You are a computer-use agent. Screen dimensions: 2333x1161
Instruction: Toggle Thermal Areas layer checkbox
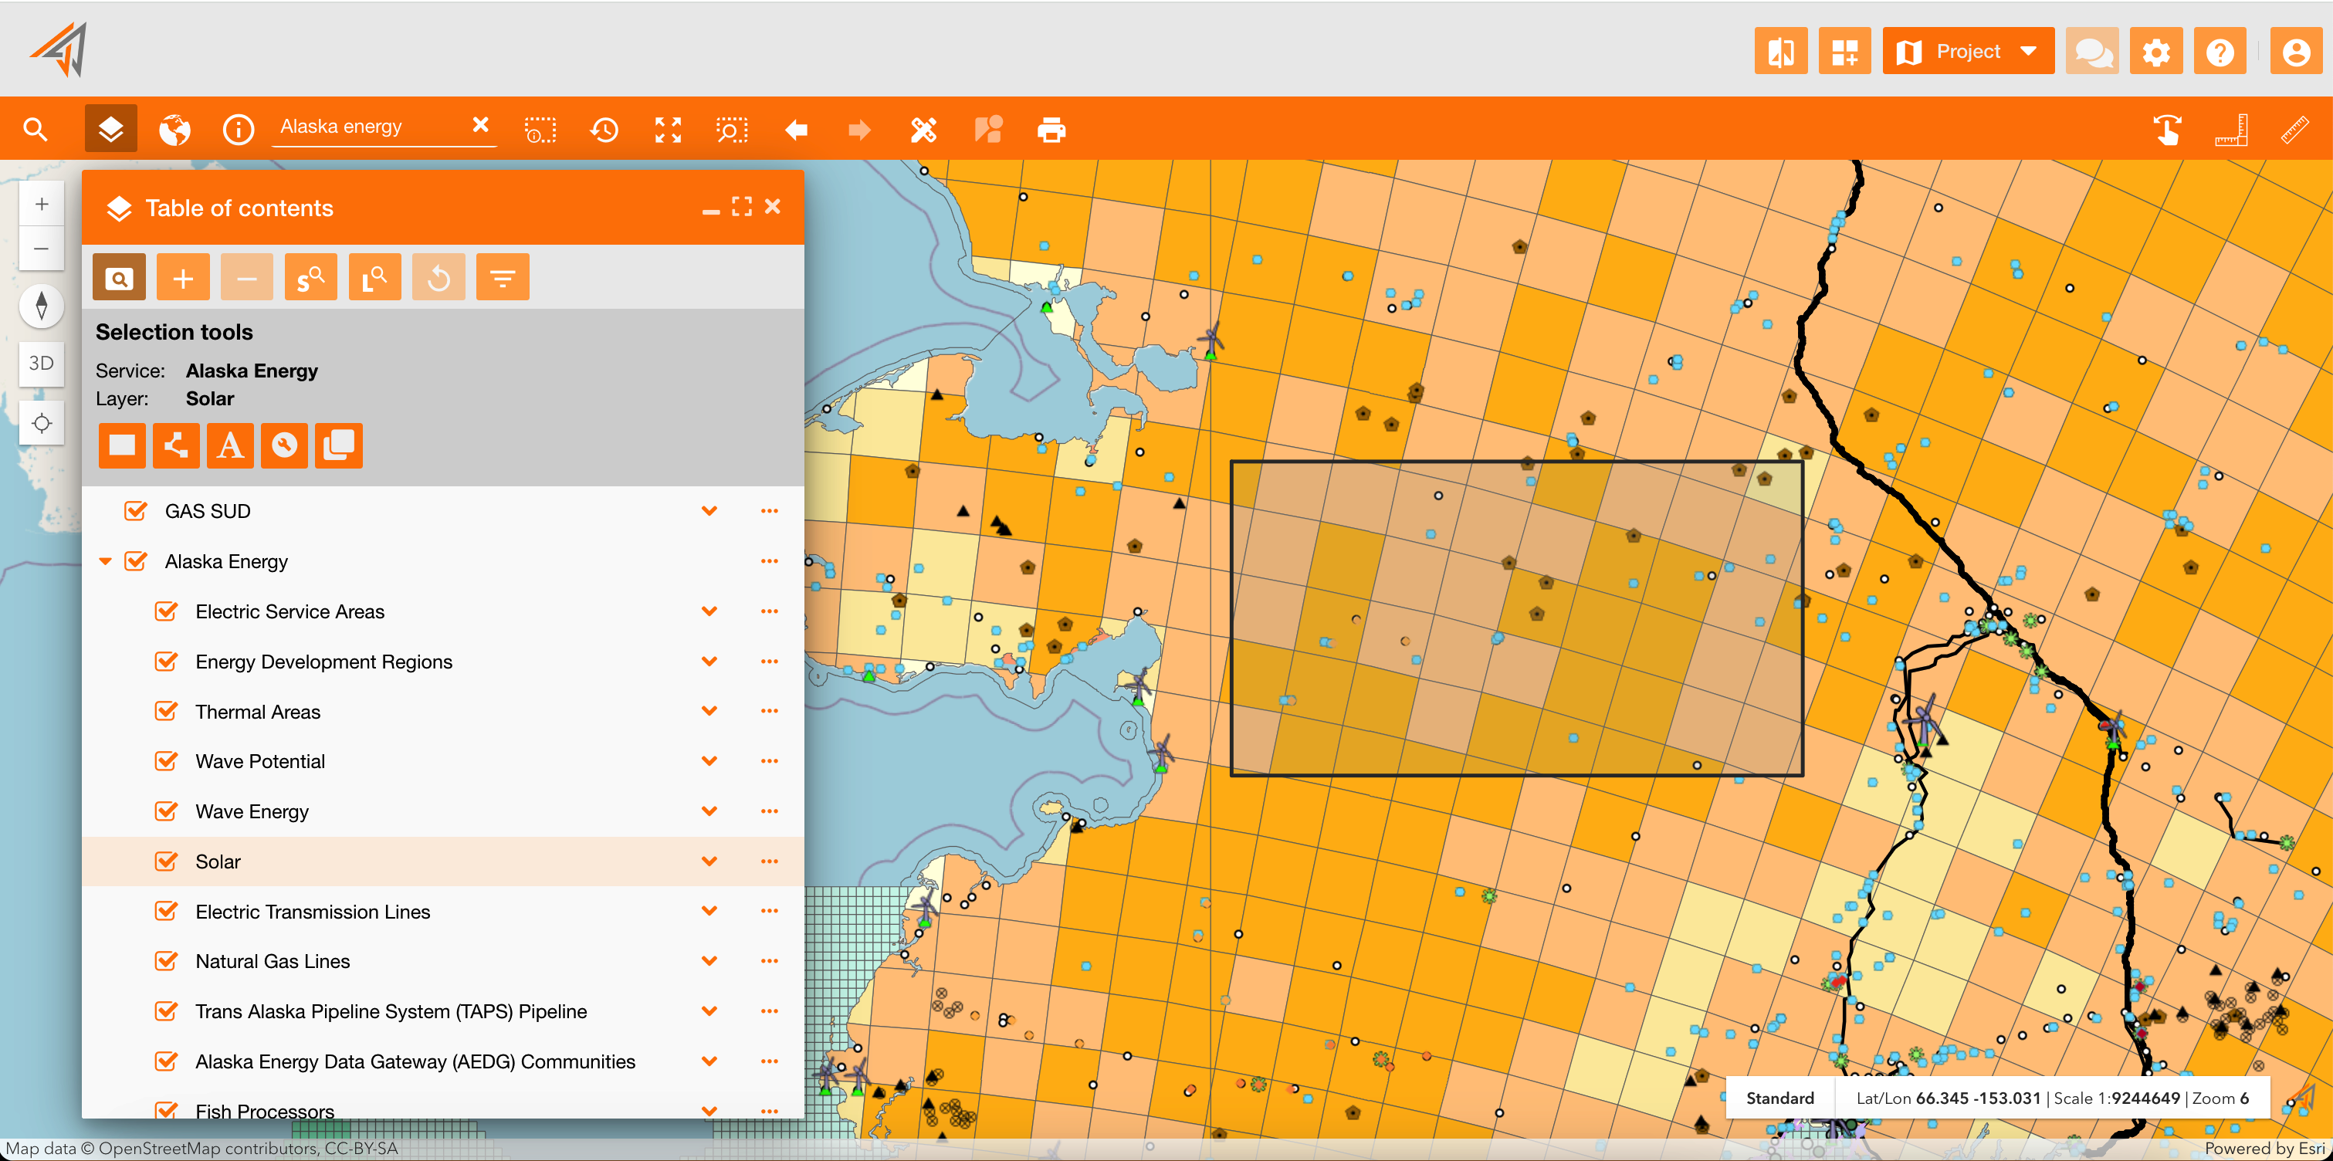pyautogui.click(x=167, y=712)
